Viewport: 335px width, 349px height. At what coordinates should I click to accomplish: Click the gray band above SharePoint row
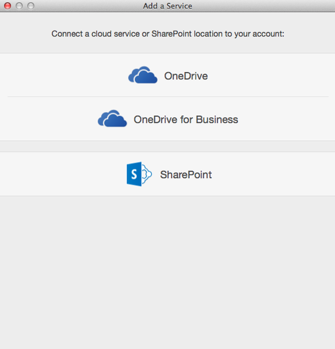tap(167, 147)
